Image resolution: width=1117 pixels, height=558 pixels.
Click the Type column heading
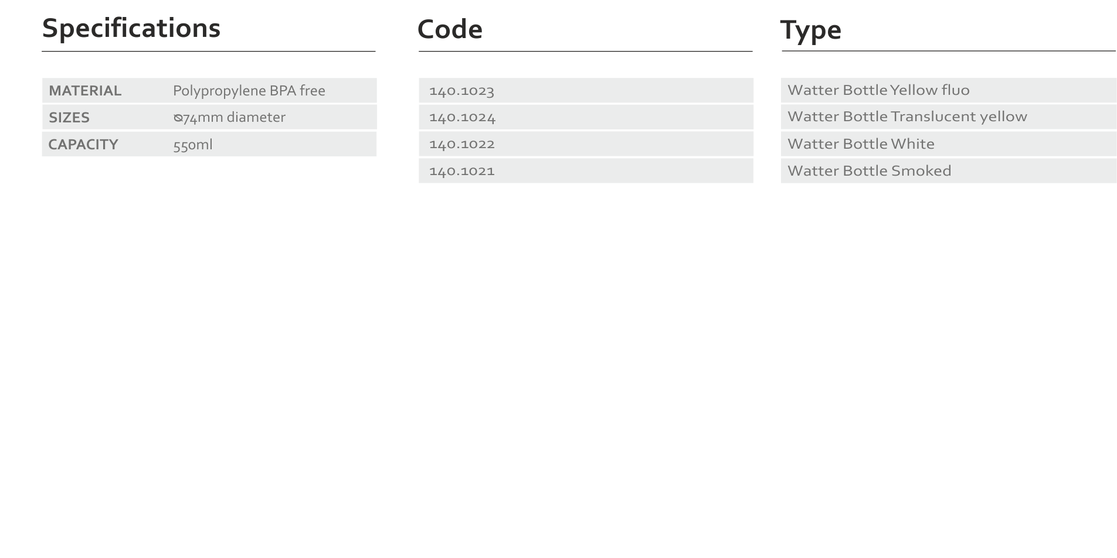point(810,30)
